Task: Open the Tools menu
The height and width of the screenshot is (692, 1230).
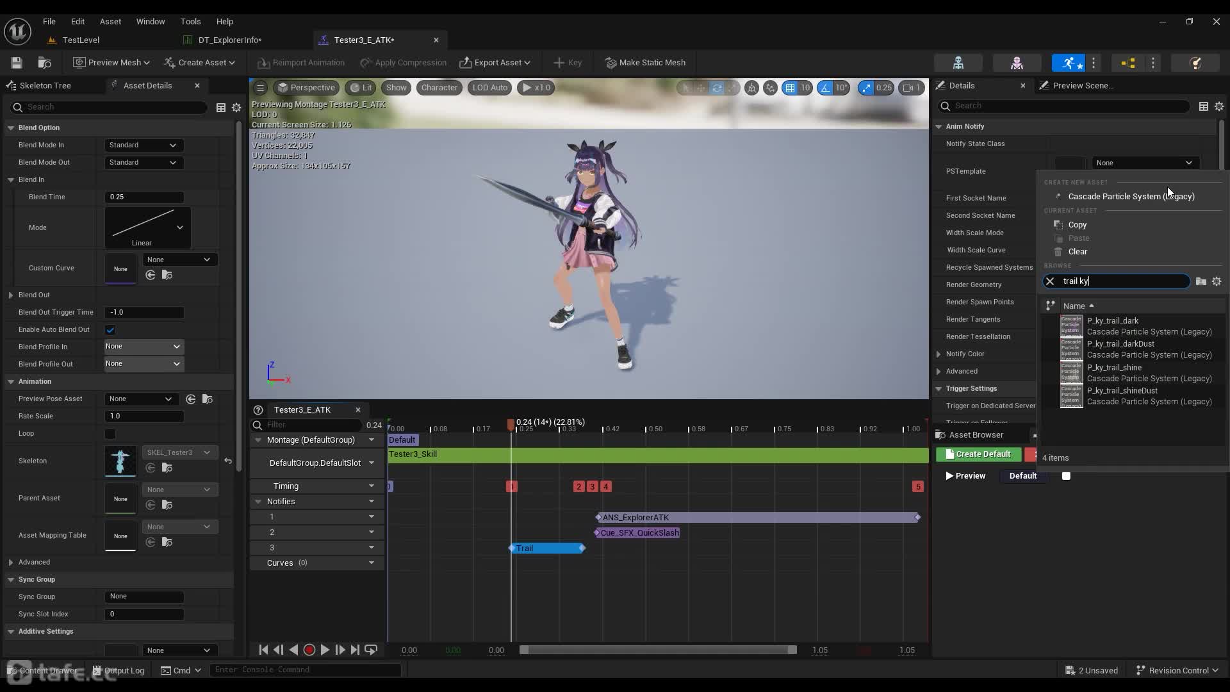Action: (x=190, y=21)
